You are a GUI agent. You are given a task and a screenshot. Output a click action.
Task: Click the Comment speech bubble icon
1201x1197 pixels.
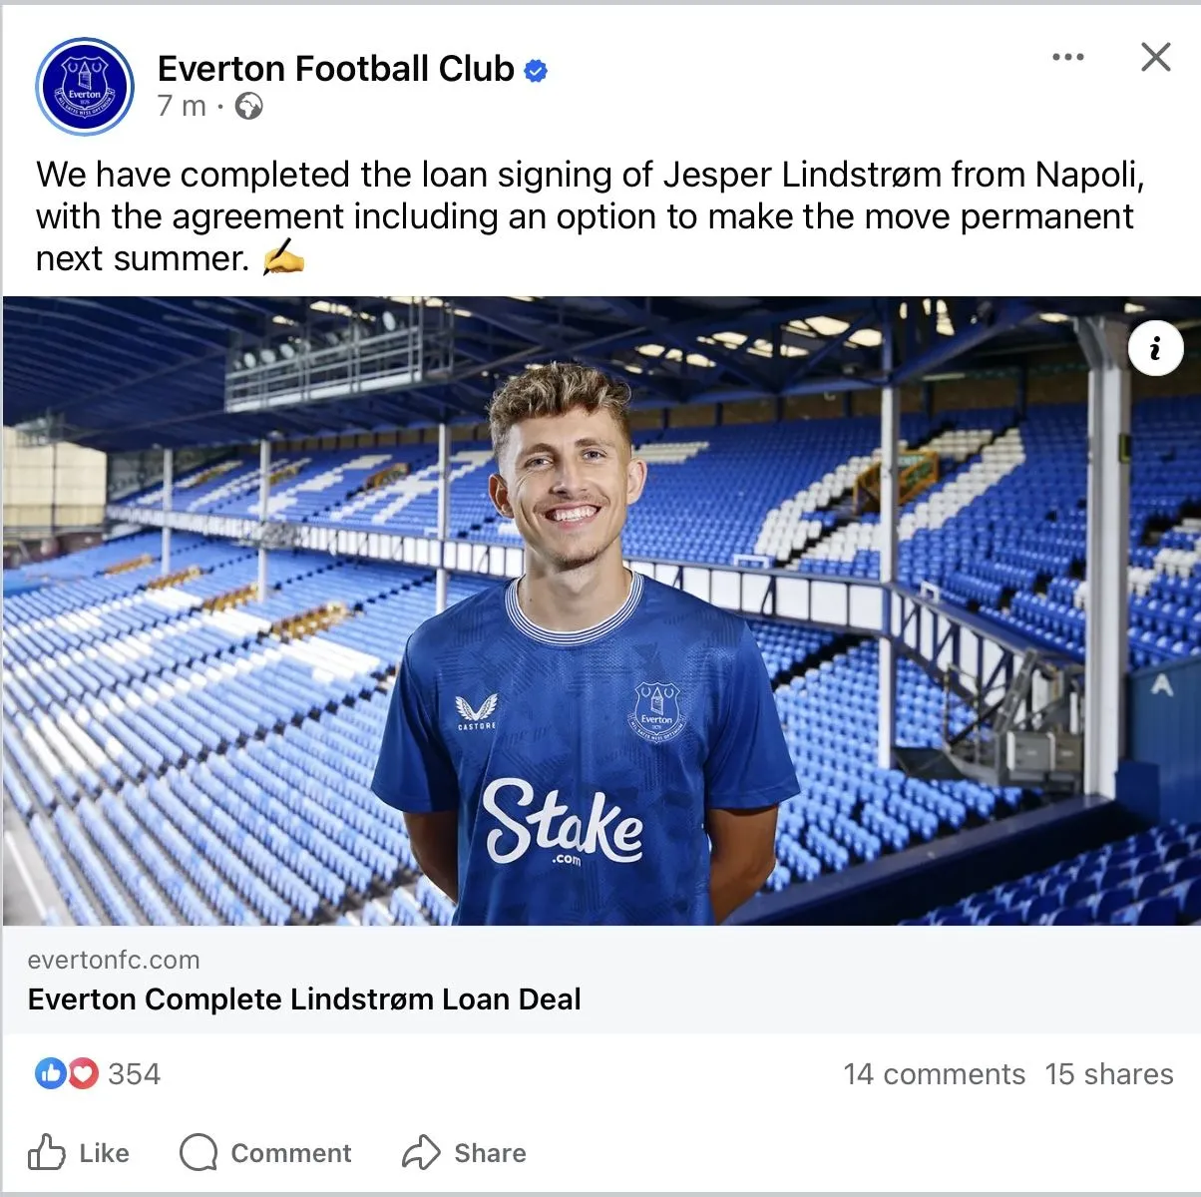click(x=199, y=1152)
